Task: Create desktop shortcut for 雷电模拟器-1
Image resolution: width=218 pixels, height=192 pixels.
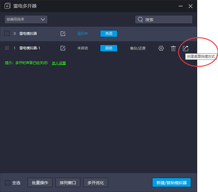Action: 185,48
